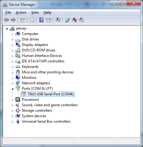Expand Mice and other pointing devices node
Image resolution: width=143 pixels, height=147 pixels.
tap(12, 72)
